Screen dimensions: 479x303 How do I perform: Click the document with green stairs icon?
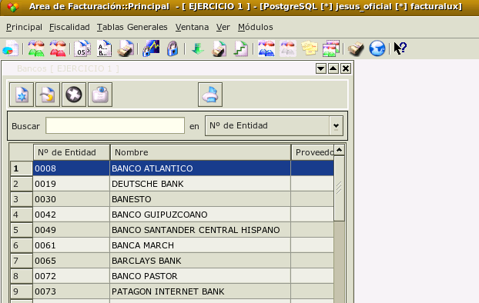tap(241, 48)
